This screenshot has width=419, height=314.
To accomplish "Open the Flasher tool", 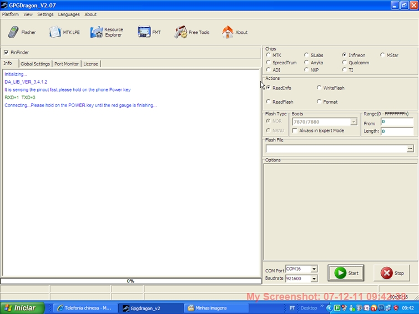I will point(22,32).
